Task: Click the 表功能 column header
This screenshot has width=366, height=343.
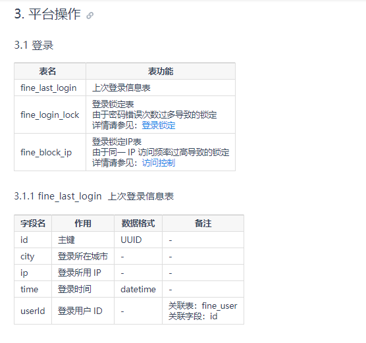Action: [x=161, y=71]
